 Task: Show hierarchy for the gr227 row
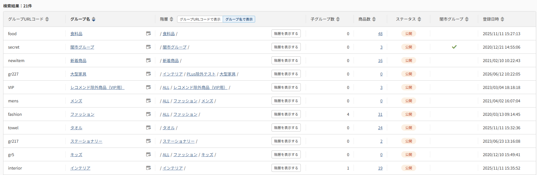(x=286, y=74)
